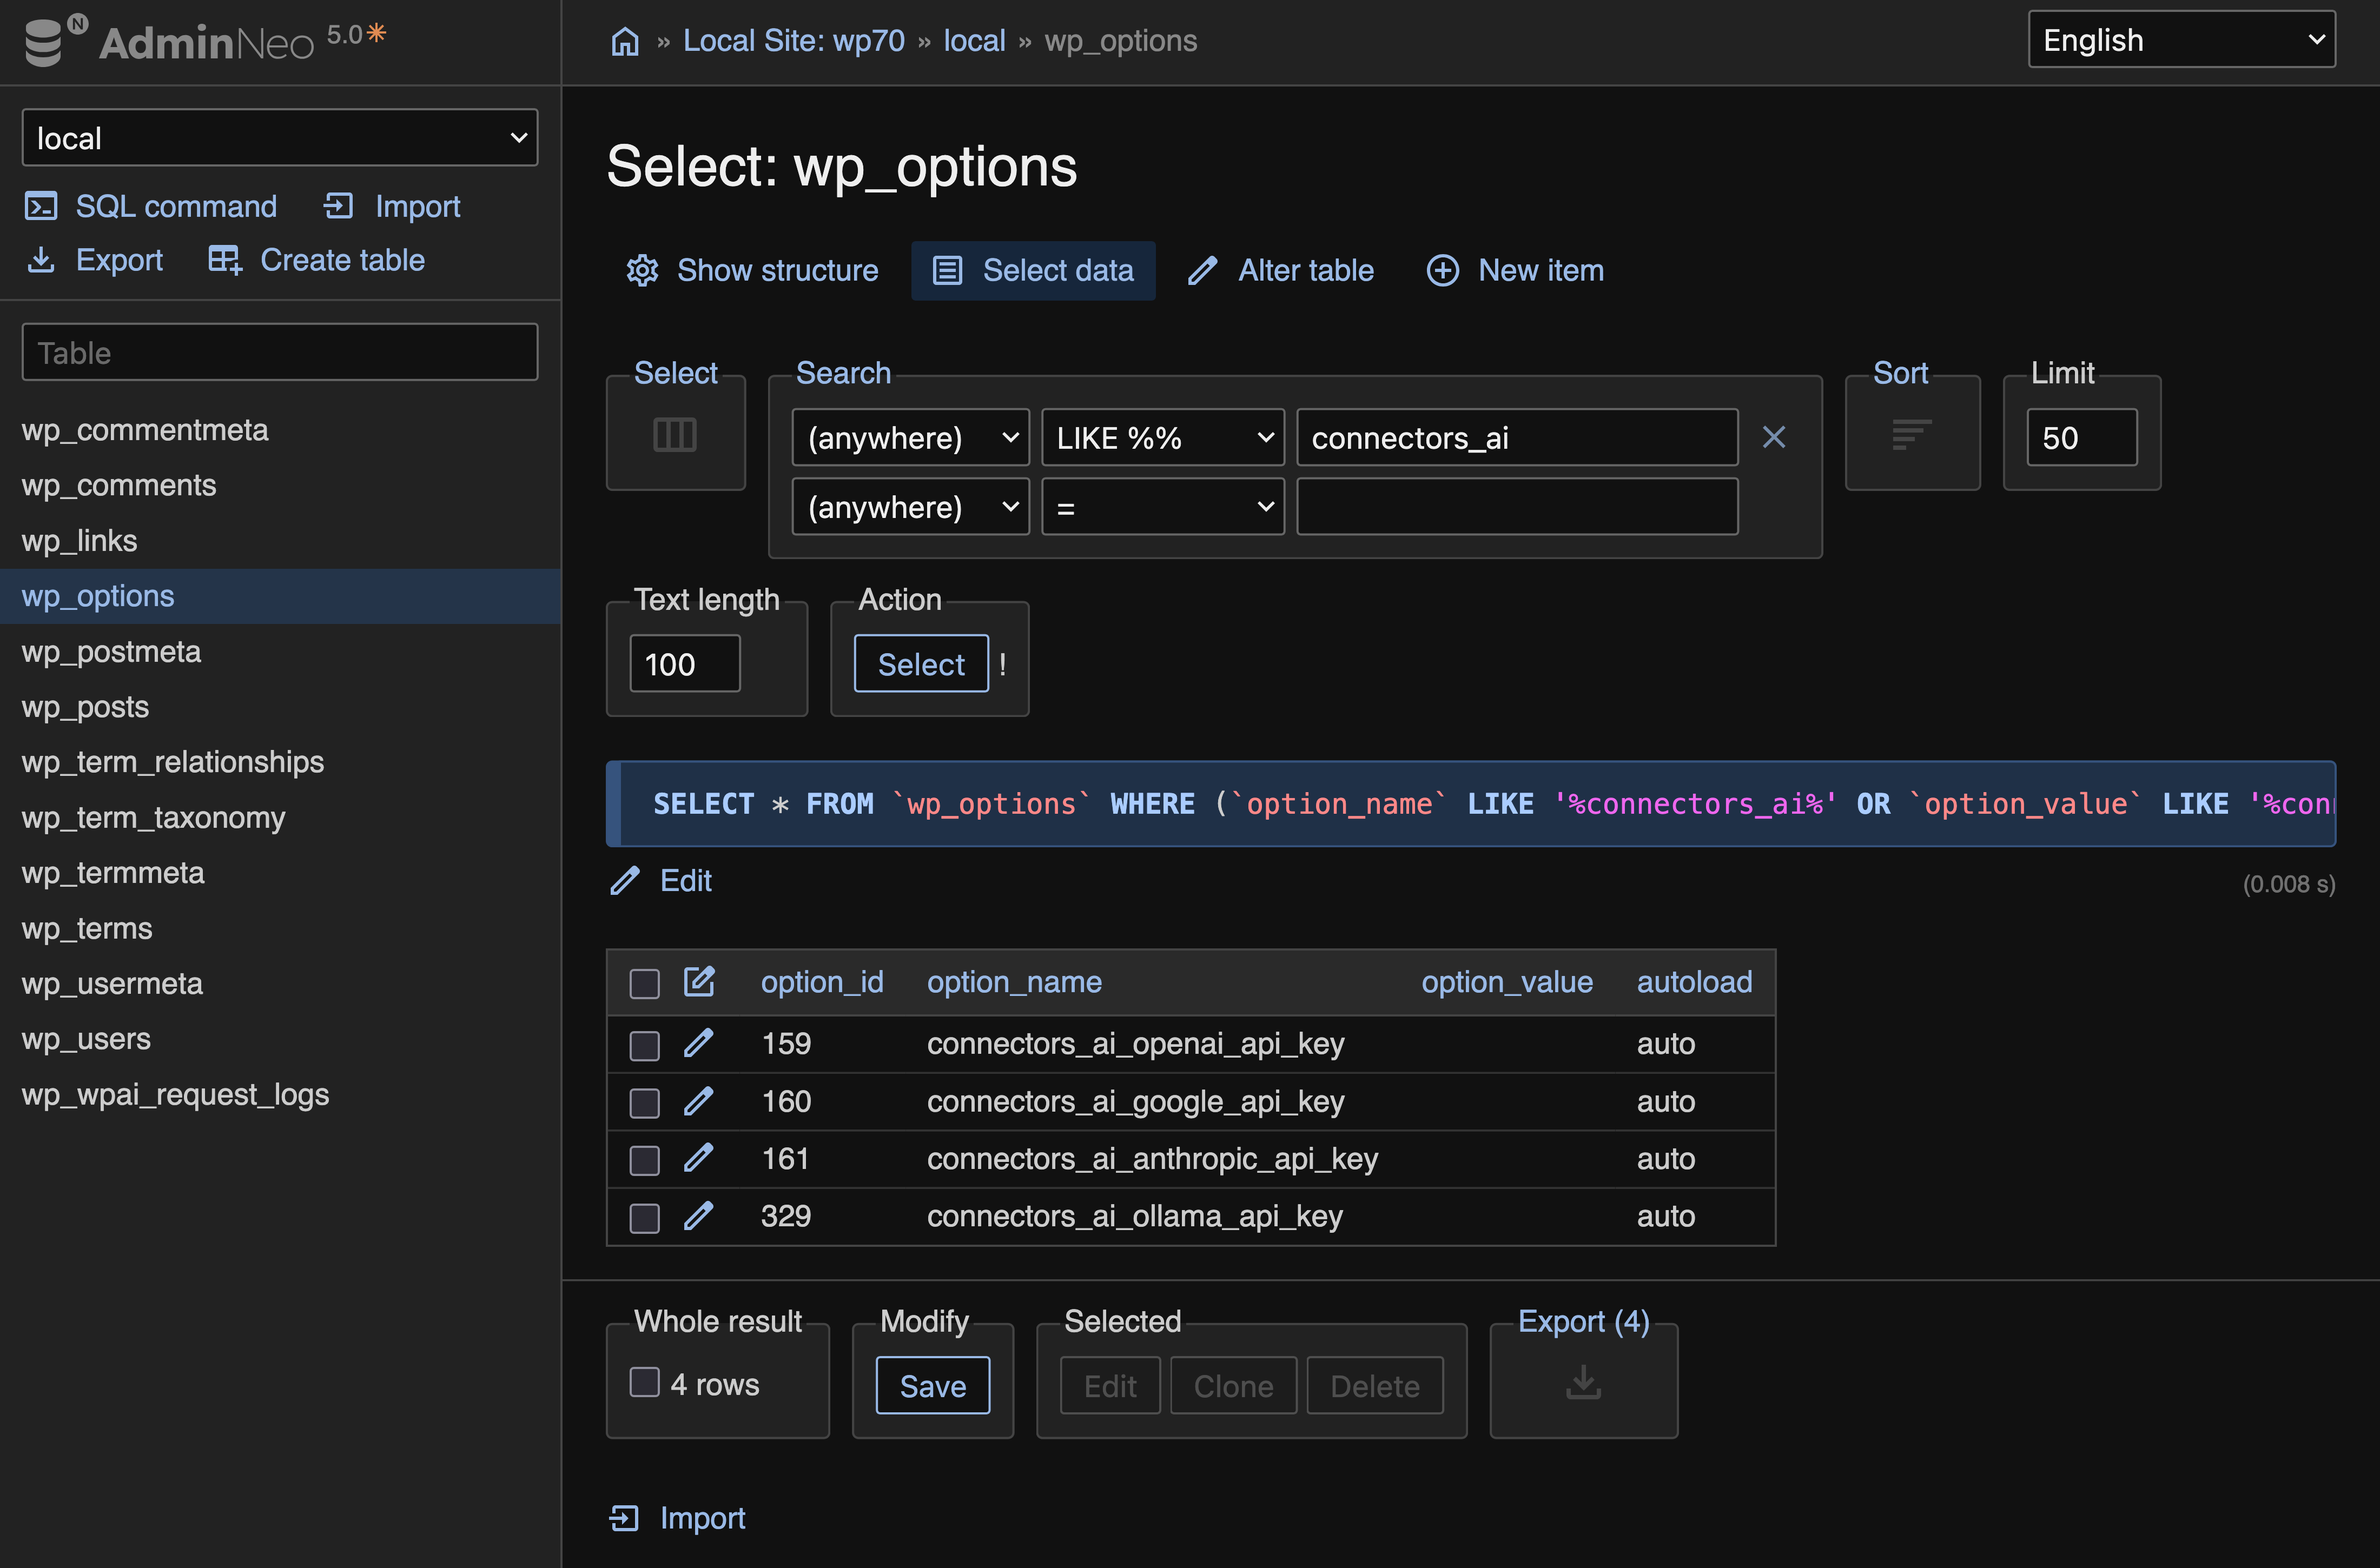This screenshot has height=1568, width=2380.
Task: Click the Delete button under Selected
Action: pyautogui.click(x=1374, y=1386)
